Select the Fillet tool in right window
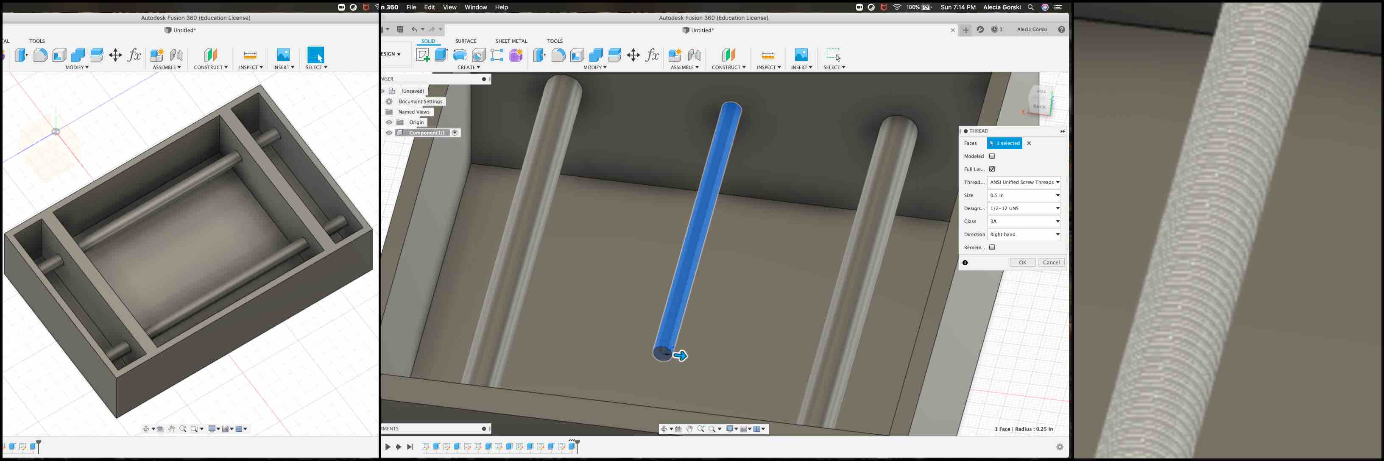The width and height of the screenshot is (1384, 461). pyautogui.click(x=558, y=55)
